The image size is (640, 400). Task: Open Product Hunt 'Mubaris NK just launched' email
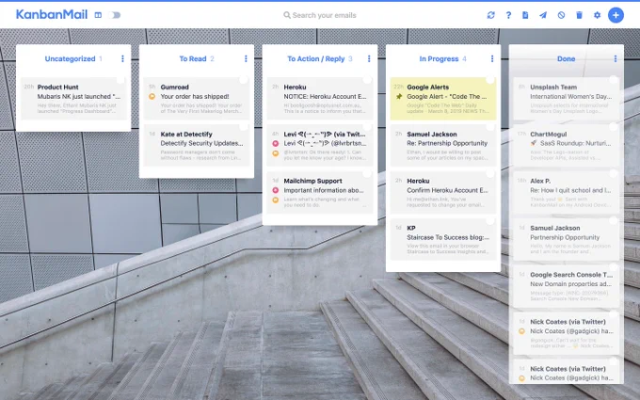coord(73,99)
